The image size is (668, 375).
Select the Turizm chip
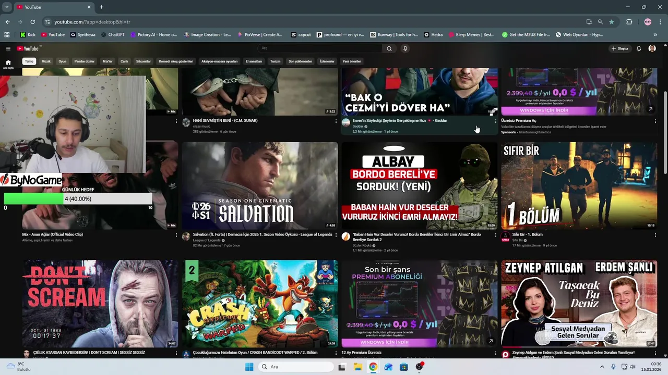click(275, 61)
